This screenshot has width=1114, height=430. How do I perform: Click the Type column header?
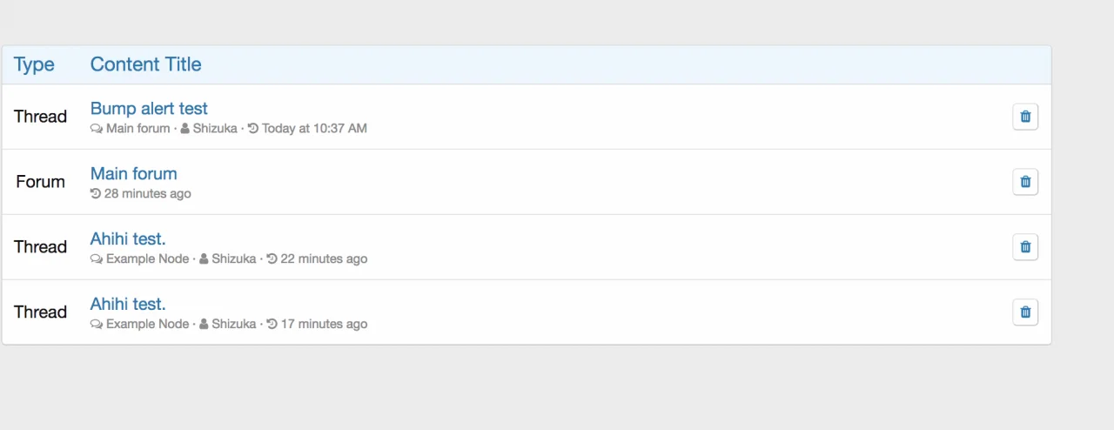coord(34,64)
